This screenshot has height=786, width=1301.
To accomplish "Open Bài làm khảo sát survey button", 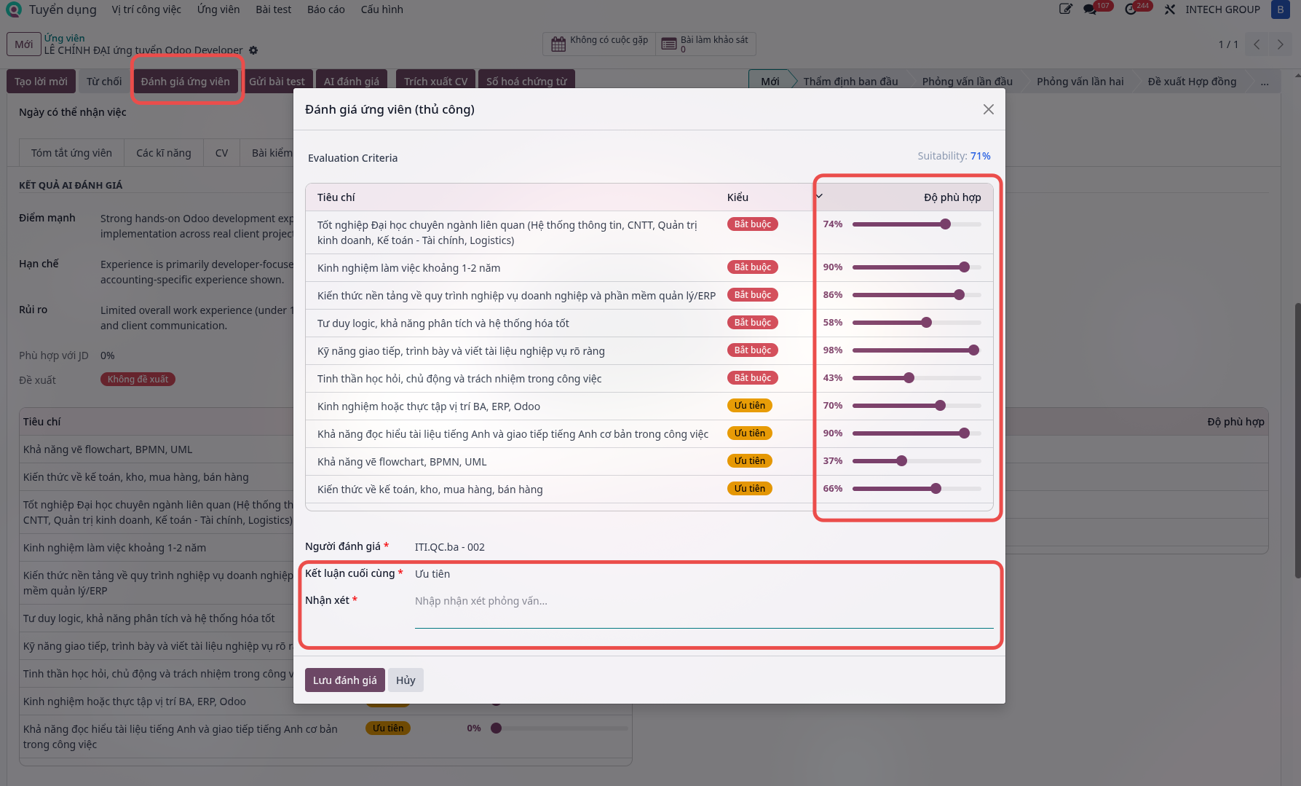I will 705,44.
